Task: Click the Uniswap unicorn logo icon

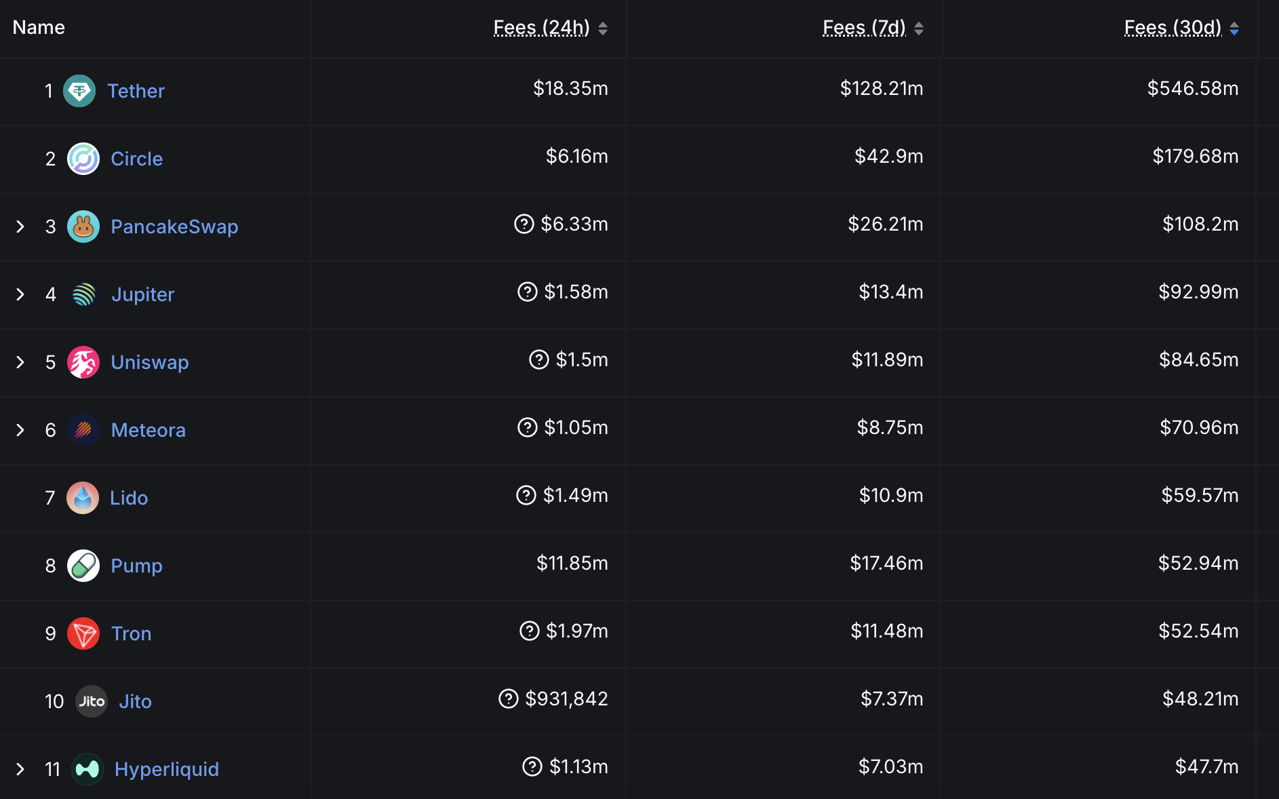Action: point(83,362)
